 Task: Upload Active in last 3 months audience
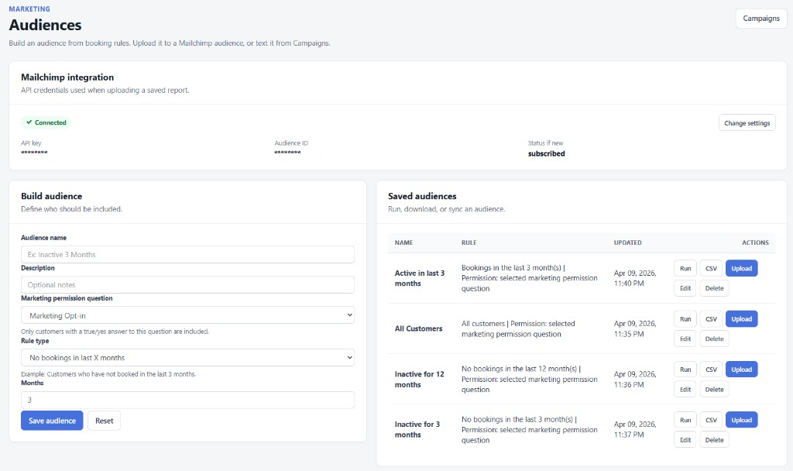tap(741, 269)
